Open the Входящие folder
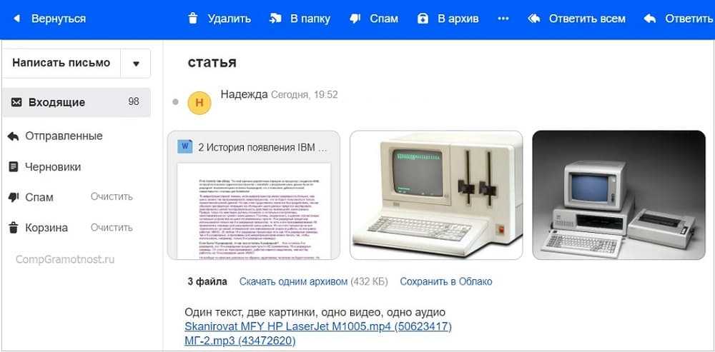The height and width of the screenshot is (352, 715). pyautogui.click(x=77, y=102)
